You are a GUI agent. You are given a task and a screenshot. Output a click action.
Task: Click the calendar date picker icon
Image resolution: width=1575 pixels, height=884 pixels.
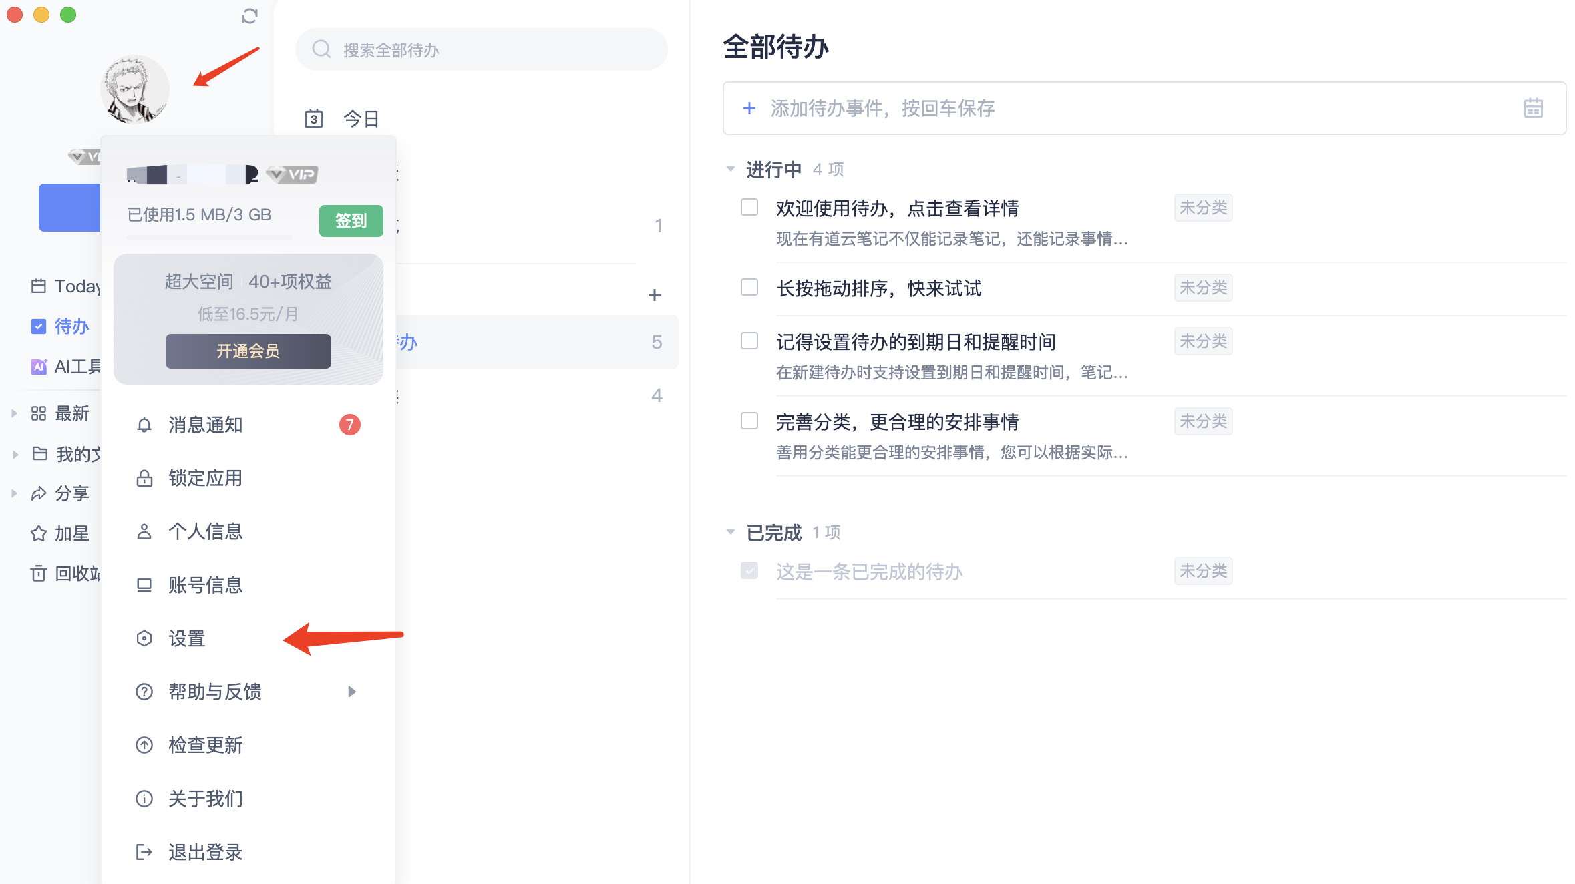(x=1534, y=108)
